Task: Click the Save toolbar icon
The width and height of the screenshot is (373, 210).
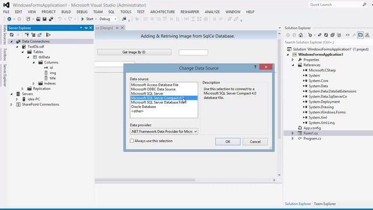Action: click(x=44, y=19)
